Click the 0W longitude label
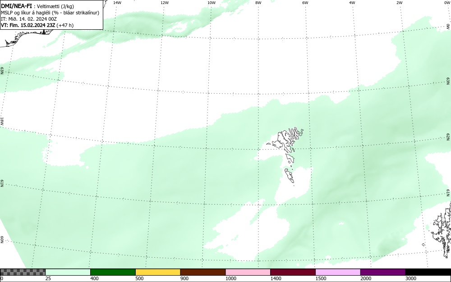451x282 pixels. pyautogui.click(x=446, y=3)
